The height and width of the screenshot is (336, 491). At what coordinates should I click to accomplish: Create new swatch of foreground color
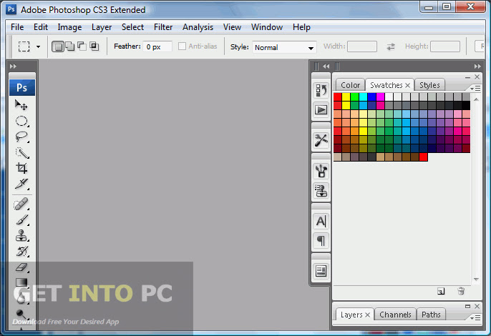click(x=441, y=291)
